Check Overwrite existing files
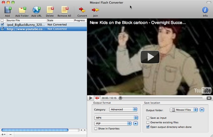 pyautogui.click(x=148, y=122)
